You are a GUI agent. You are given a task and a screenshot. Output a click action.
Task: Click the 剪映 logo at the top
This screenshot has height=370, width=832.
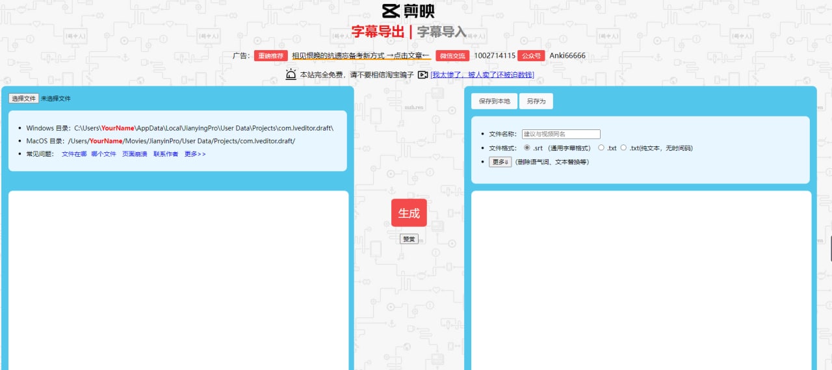(x=409, y=11)
